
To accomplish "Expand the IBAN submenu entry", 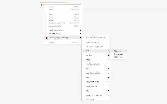I will pos(96,69).
